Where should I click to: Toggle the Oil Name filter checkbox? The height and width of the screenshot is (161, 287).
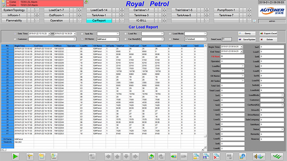pyautogui.click(x=82, y=39)
